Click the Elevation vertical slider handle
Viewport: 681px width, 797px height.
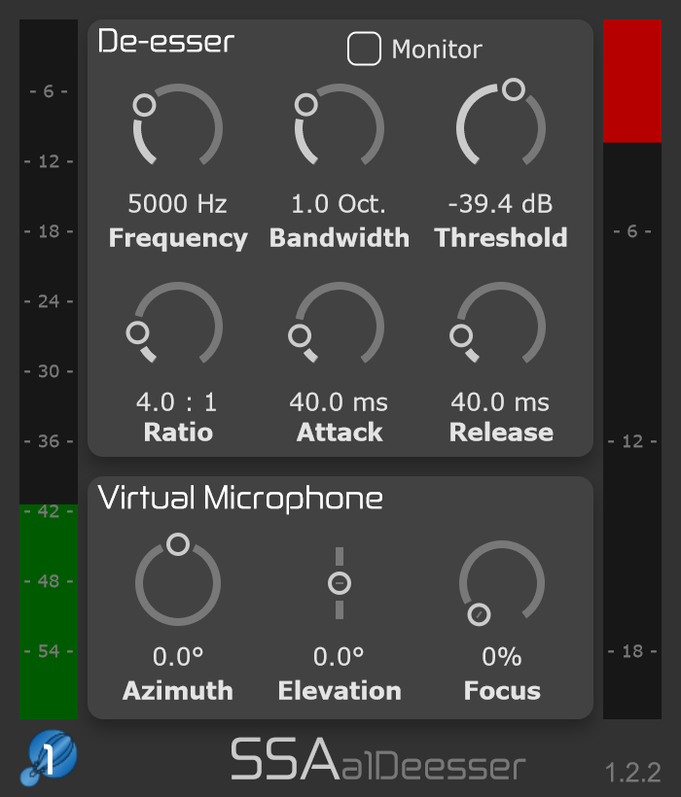(x=340, y=583)
